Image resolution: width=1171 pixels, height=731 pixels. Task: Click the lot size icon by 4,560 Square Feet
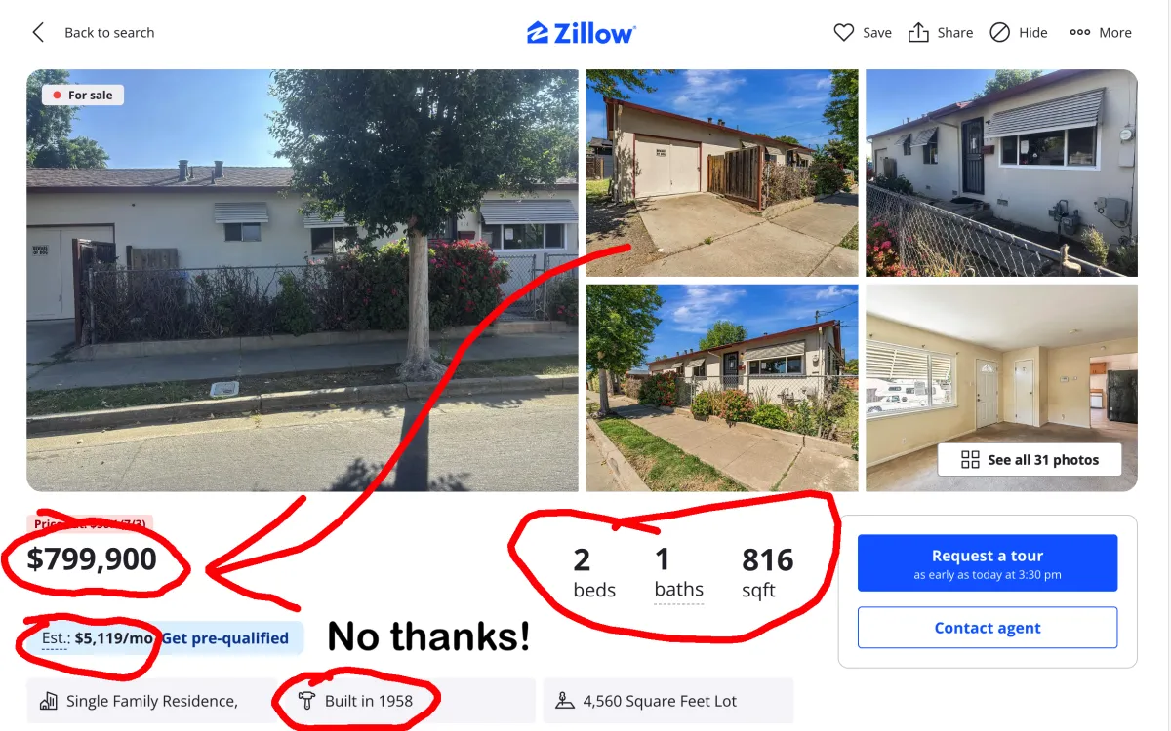click(x=565, y=701)
